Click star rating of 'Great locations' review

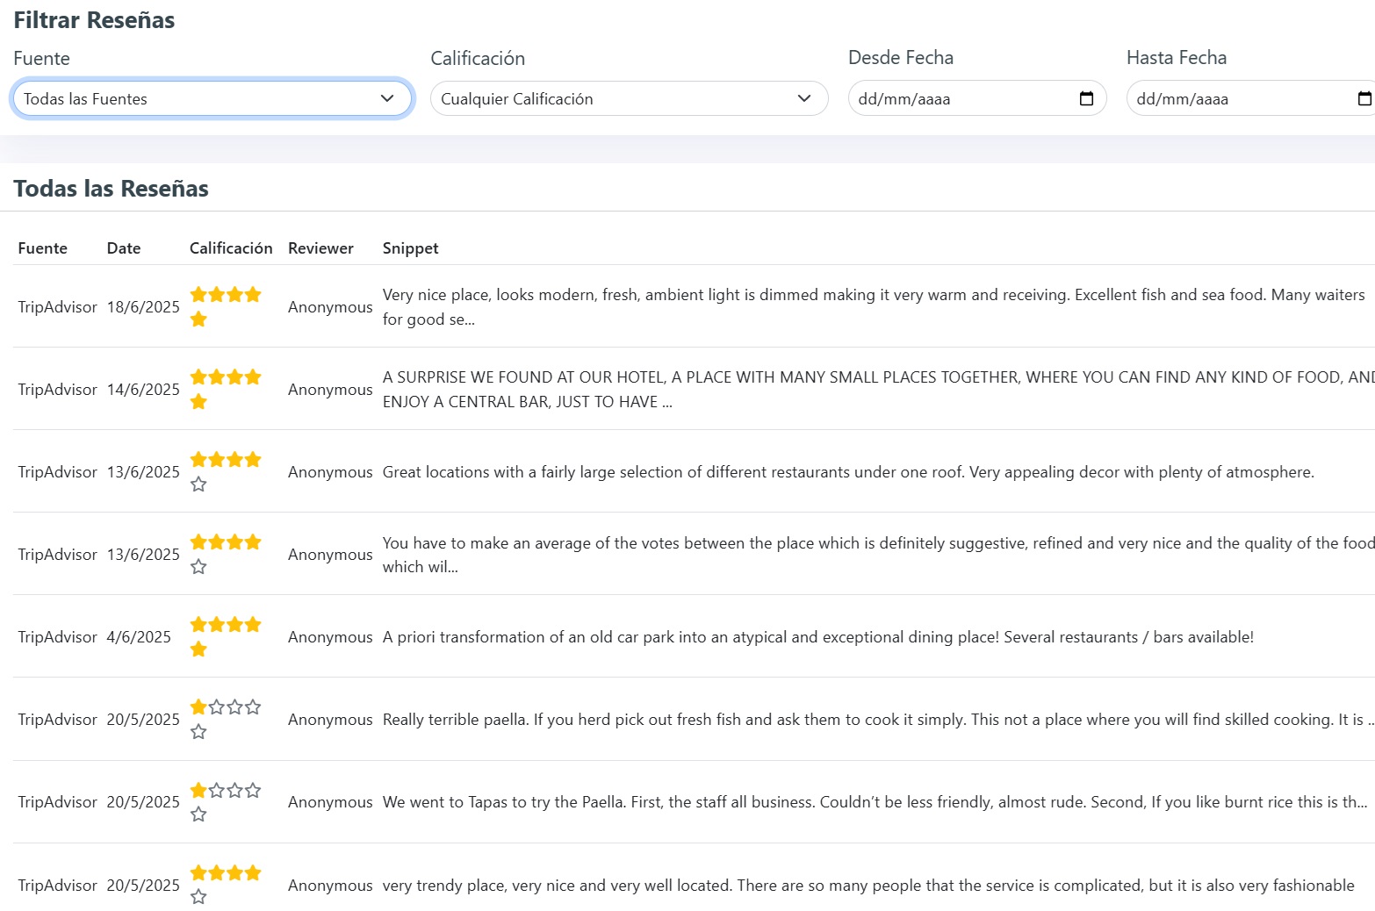pos(226,471)
